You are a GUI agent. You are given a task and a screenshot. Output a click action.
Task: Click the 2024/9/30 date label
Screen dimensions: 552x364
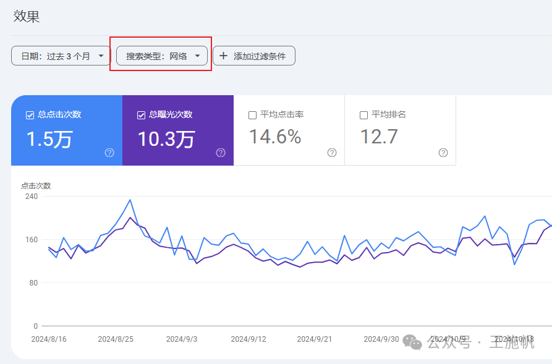[x=381, y=339]
